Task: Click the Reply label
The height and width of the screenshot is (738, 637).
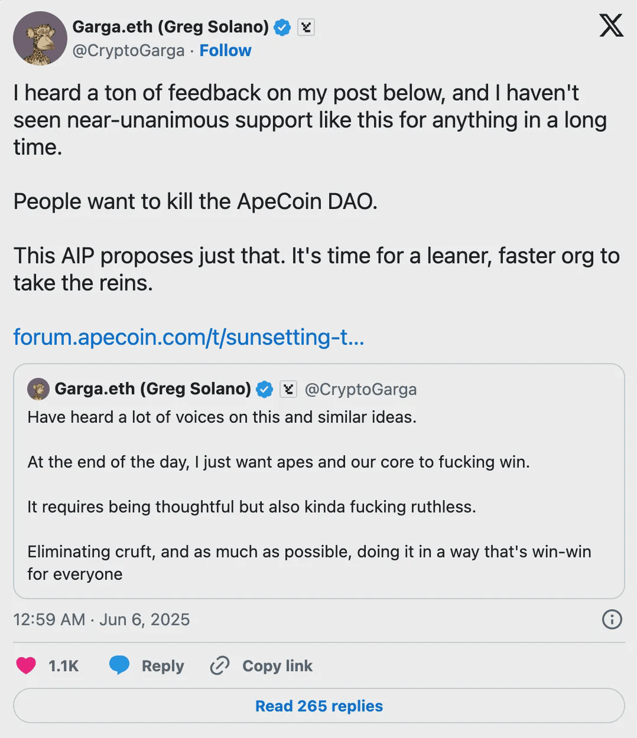Action: coord(162,666)
